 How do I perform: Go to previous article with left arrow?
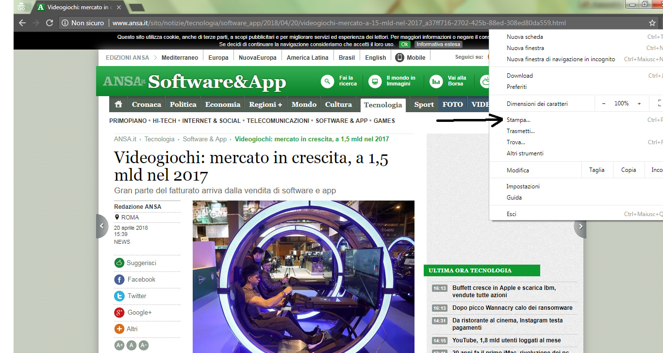102,226
